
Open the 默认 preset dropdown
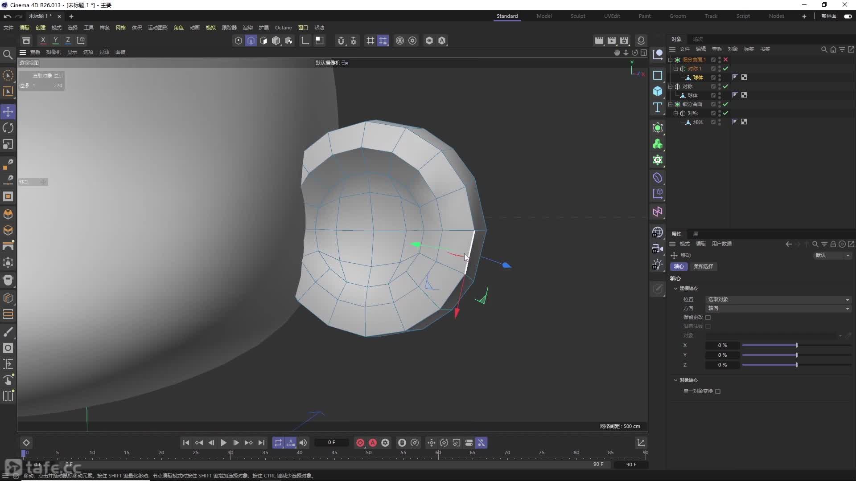pos(832,255)
